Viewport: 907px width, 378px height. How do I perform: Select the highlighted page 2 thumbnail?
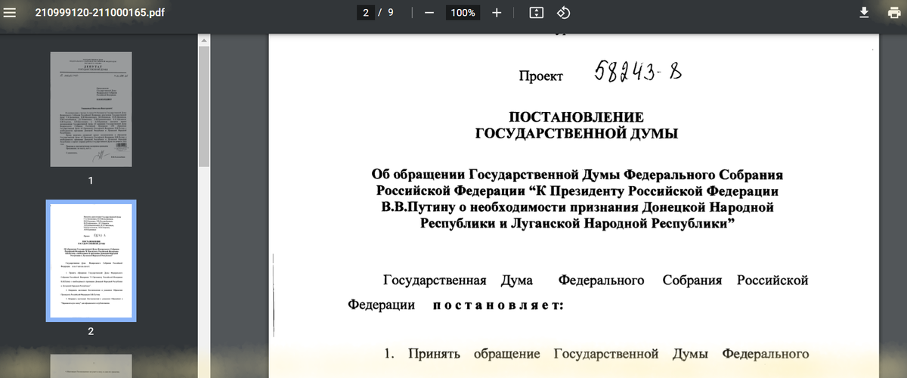point(91,261)
